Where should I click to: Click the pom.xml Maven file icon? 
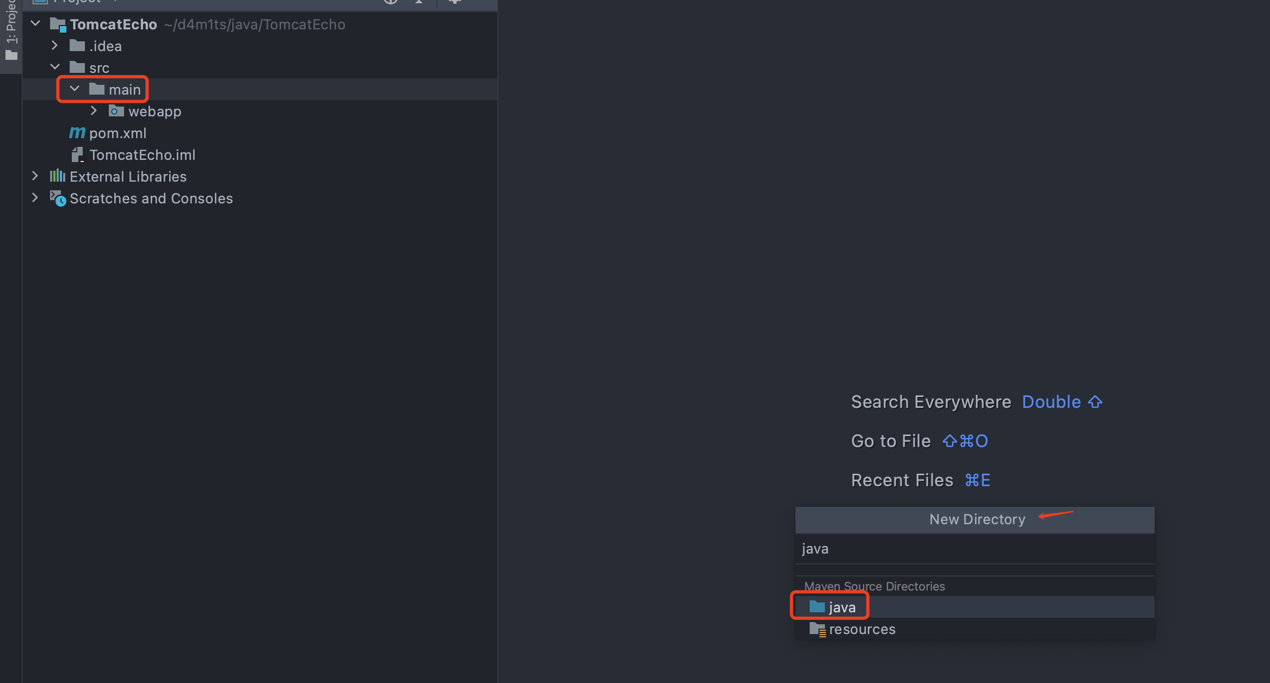pyautogui.click(x=77, y=133)
